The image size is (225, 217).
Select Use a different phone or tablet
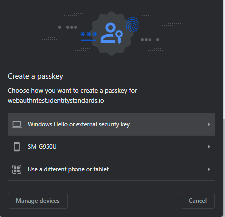point(111,169)
